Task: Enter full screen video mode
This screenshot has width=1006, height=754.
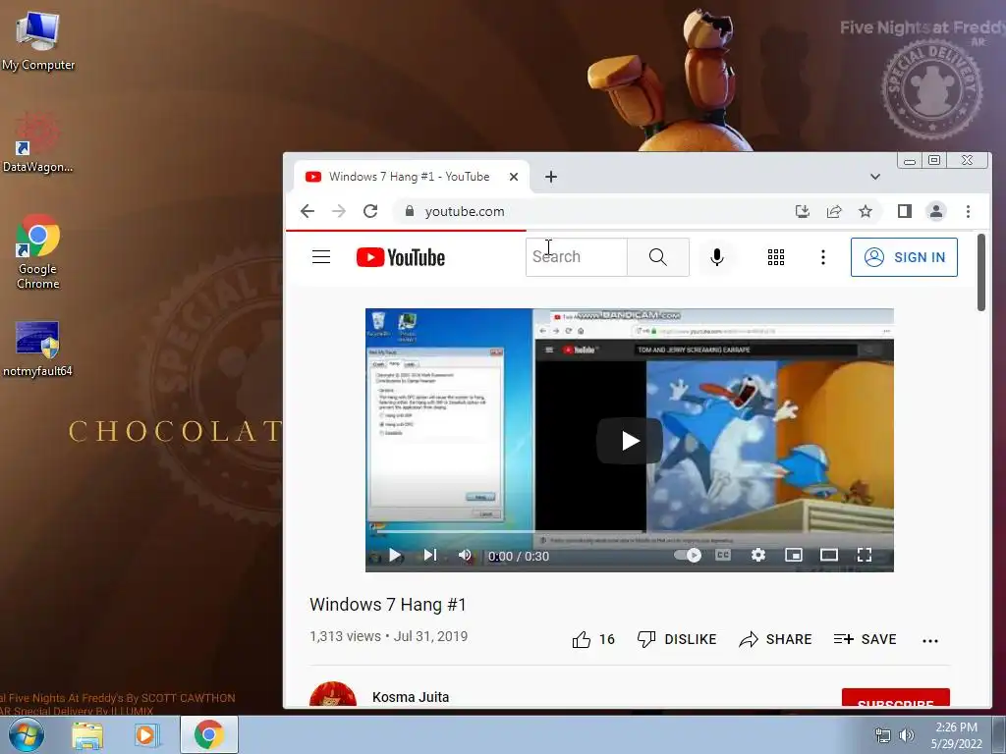Action: 865,556
